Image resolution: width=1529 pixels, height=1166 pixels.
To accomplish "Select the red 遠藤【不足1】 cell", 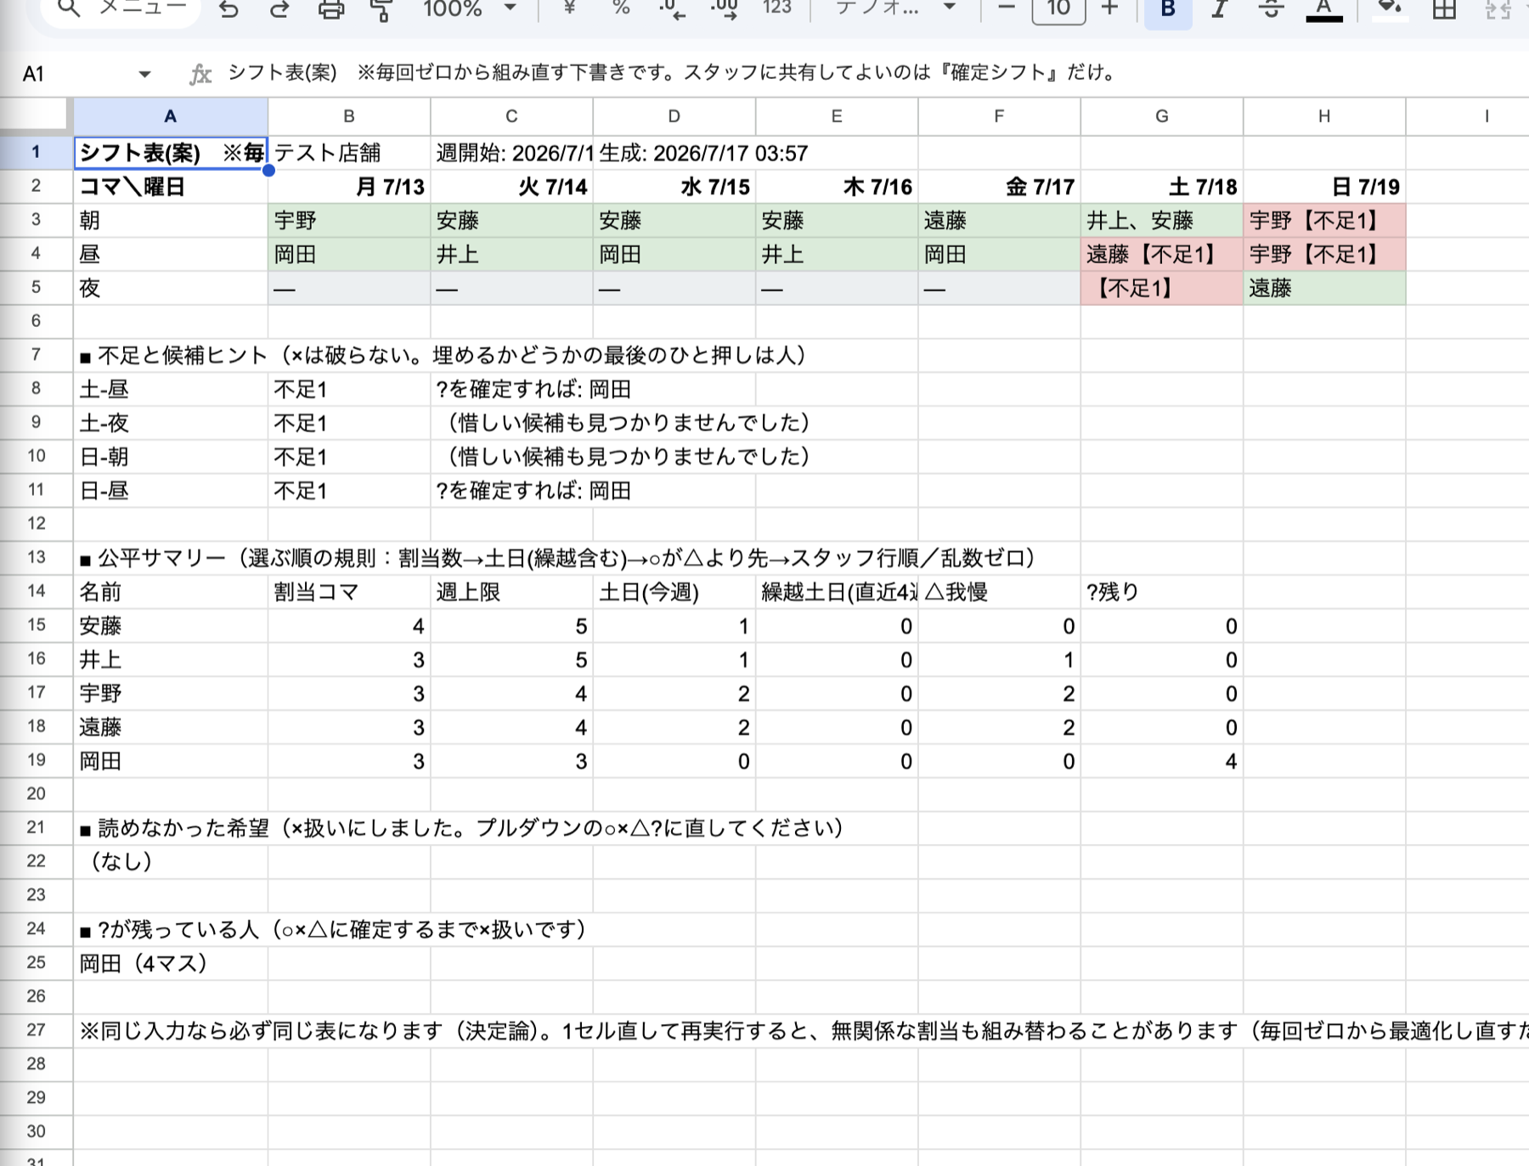I will tap(1162, 254).
